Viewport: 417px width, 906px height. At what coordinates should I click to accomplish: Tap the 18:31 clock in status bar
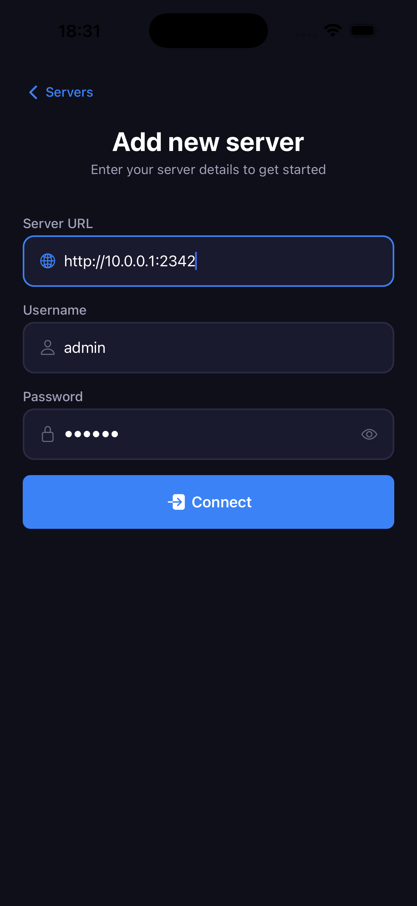coord(79,31)
